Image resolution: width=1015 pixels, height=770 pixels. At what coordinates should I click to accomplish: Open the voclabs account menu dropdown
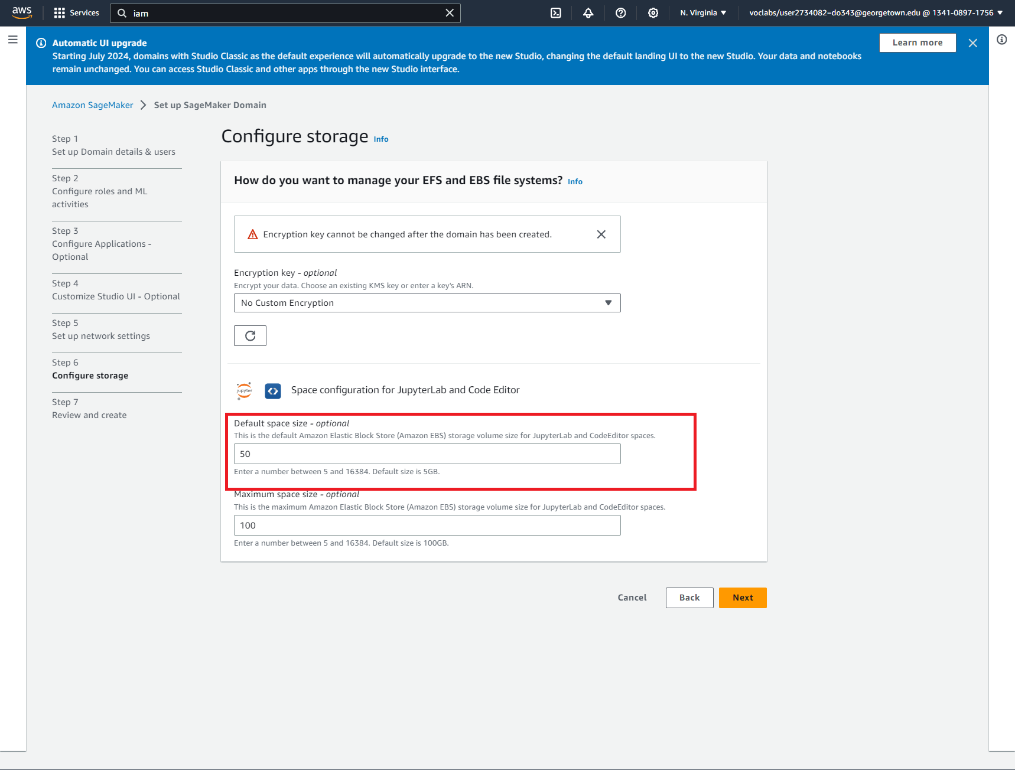pyautogui.click(x=876, y=13)
